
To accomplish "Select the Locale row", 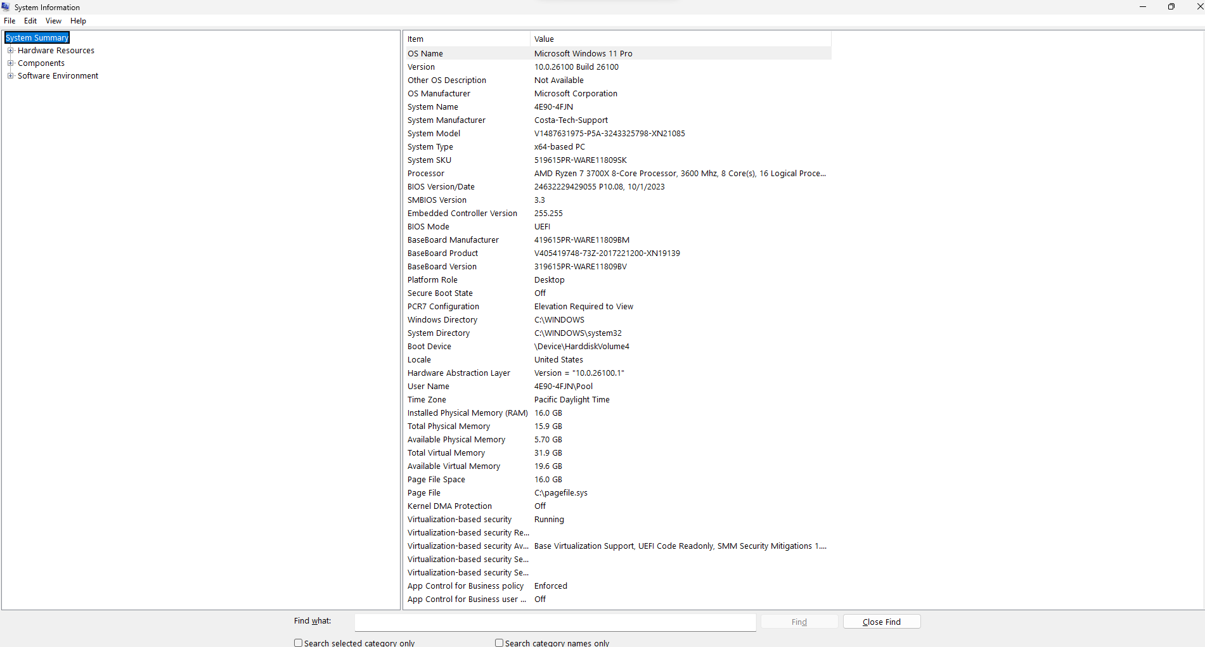I will point(617,360).
